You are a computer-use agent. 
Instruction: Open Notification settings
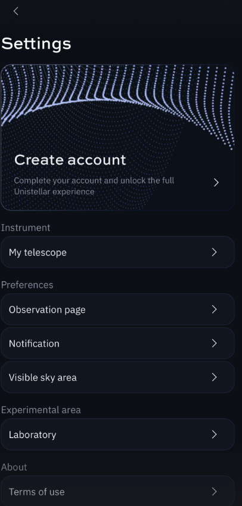point(117,343)
